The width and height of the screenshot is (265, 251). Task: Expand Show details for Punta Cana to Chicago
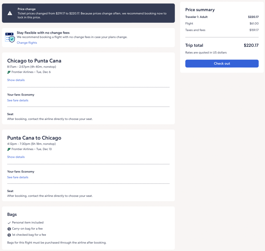point(16,157)
